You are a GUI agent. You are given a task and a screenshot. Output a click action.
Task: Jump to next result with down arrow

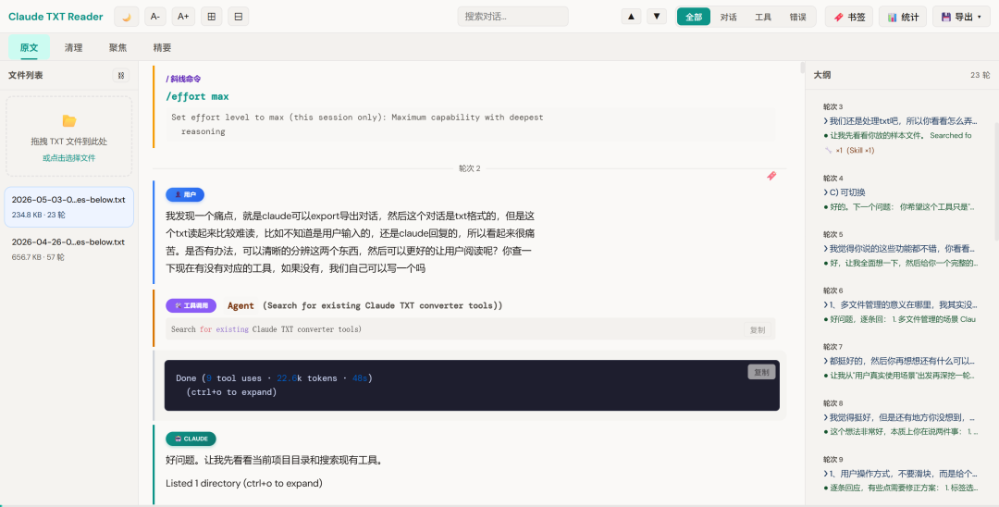coord(656,17)
